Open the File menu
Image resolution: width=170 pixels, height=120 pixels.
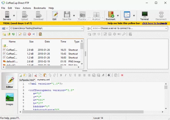[x=3, y=8]
